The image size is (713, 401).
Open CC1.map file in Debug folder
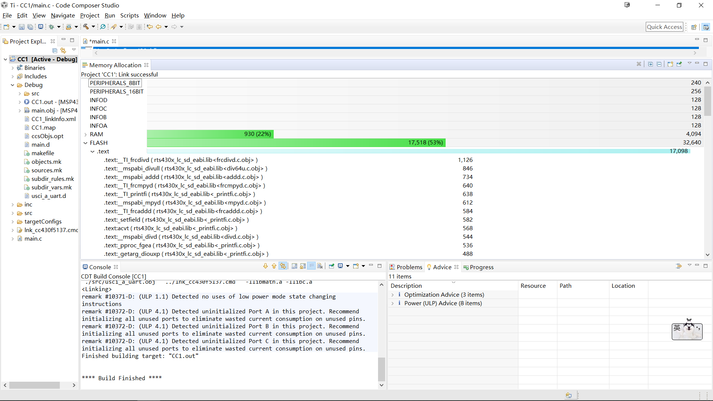pyautogui.click(x=43, y=127)
